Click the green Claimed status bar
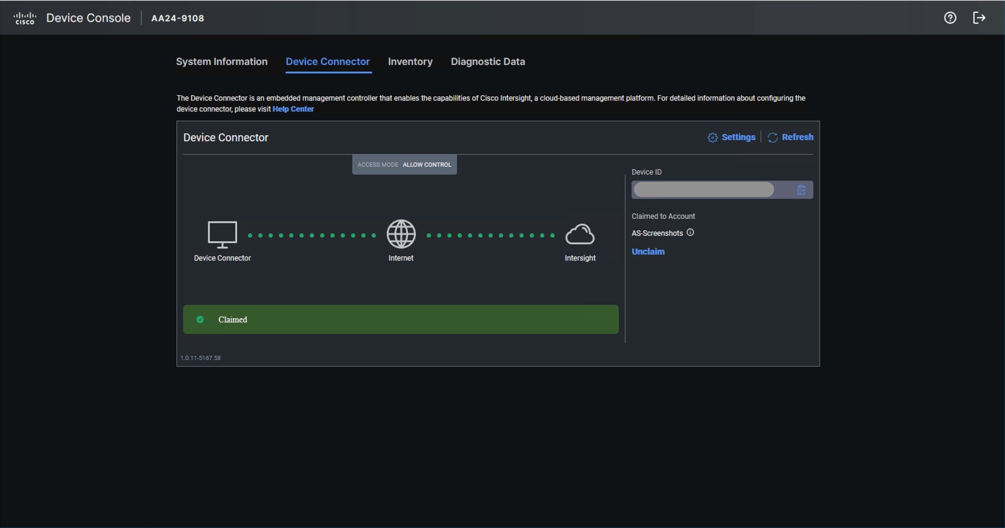This screenshot has height=528, width=1005. tap(401, 319)
